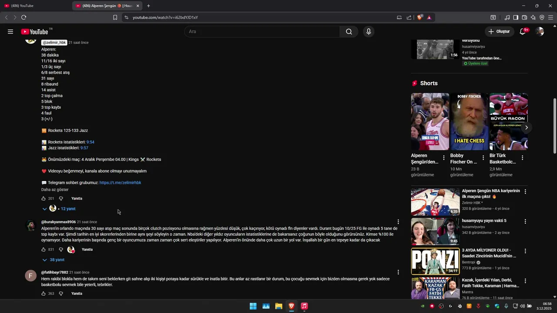The width and height of the screenshot is (557, 313).
Task: Dislike the @zelimir_hbk comment
Action: tap(61, 198)
